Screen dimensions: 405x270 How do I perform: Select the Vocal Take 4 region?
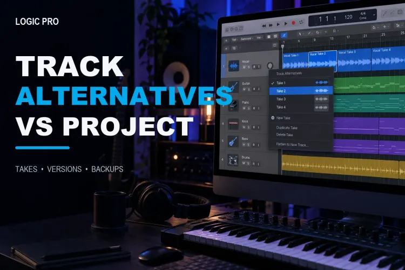pos(388,59)
